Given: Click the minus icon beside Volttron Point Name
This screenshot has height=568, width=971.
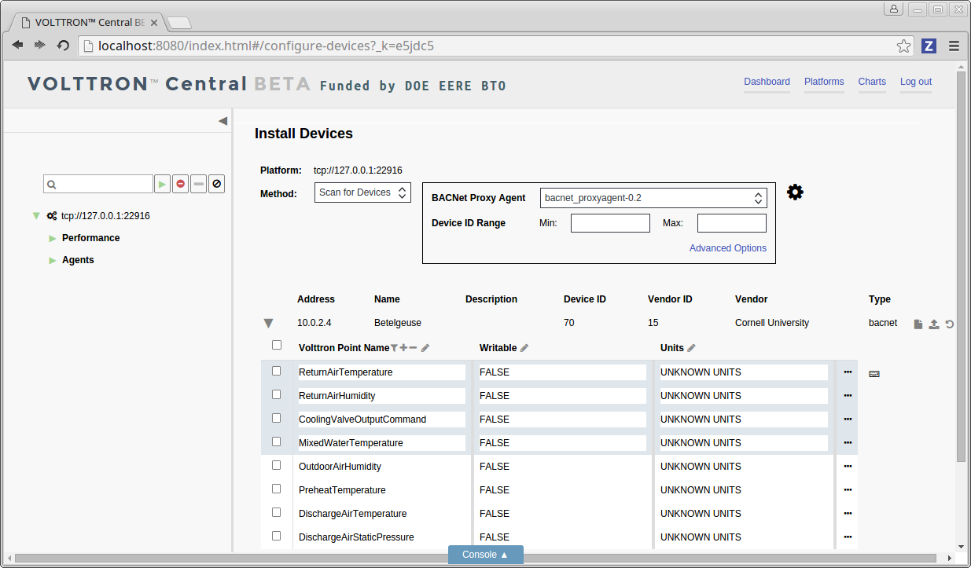Looking at the screenshot, I should coord(413,348).
